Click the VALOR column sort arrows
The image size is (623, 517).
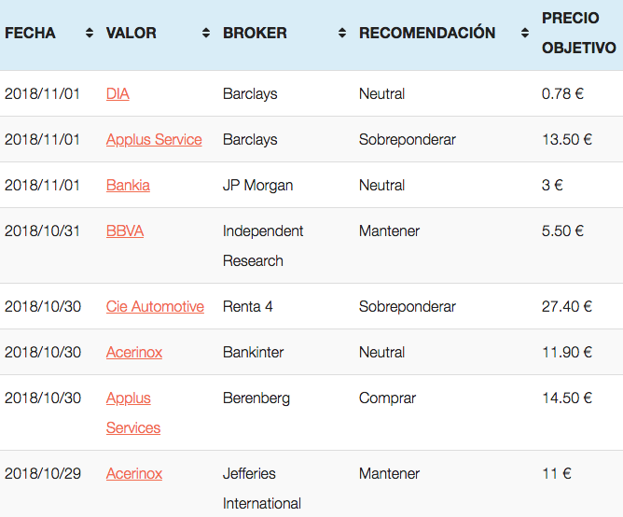pyautogui.click(x=206, y=33)
